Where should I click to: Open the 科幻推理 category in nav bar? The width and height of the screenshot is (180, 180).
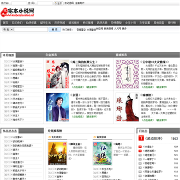[x=88, y=22]
